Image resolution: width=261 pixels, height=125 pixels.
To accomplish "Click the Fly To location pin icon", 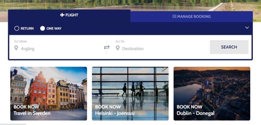I will [118, 48].
